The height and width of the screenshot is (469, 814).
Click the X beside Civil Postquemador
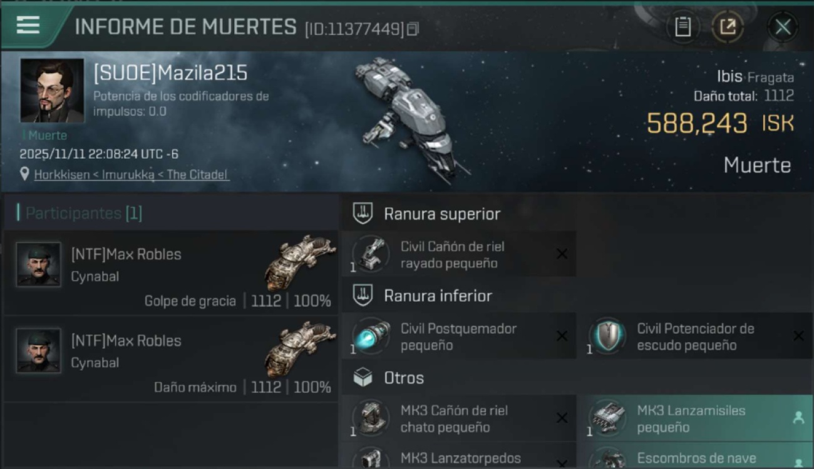pos(562,336)
